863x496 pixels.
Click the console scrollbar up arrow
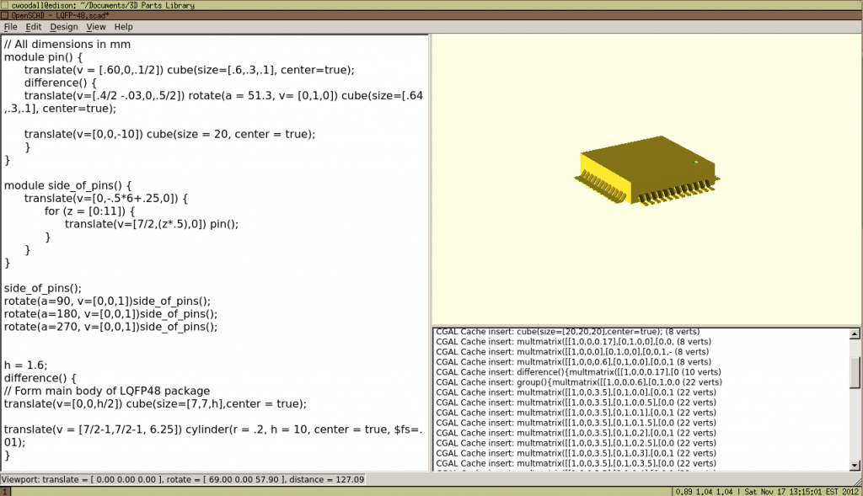[x=856, y=332]
